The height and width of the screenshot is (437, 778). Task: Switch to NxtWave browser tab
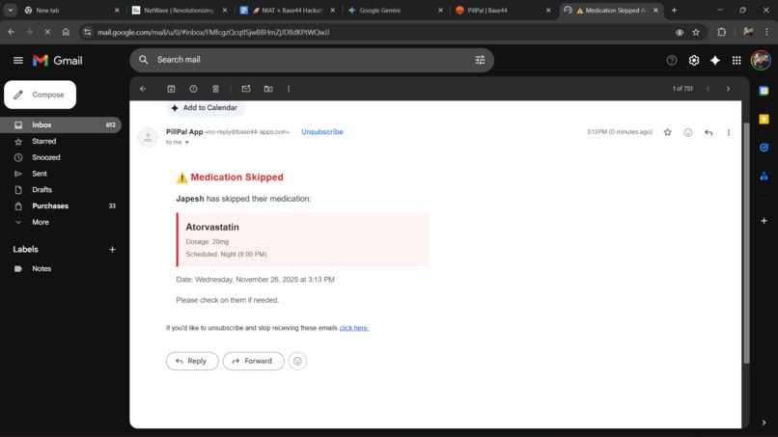click(x=179, y=10)
